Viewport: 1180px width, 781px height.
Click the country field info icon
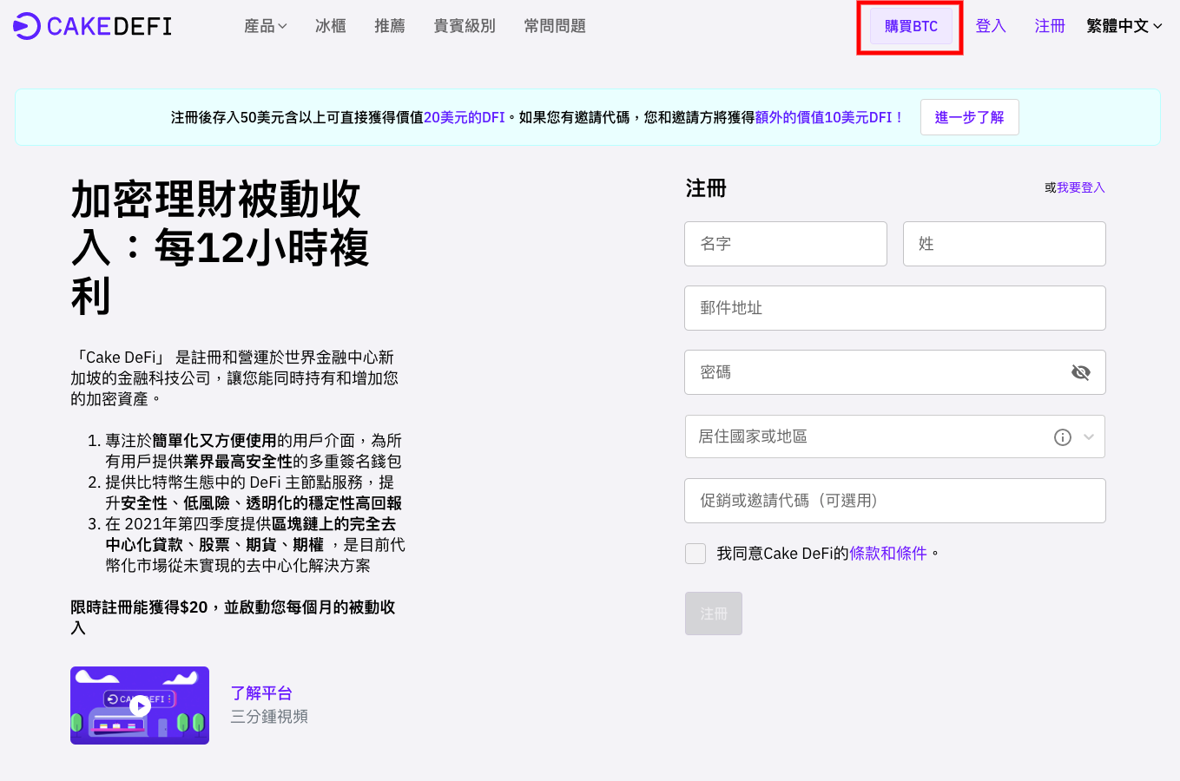click(1062, 437)
